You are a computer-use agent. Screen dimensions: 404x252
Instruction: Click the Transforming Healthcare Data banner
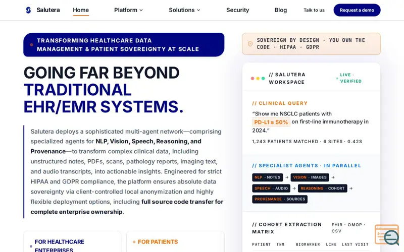click(124, 45)
